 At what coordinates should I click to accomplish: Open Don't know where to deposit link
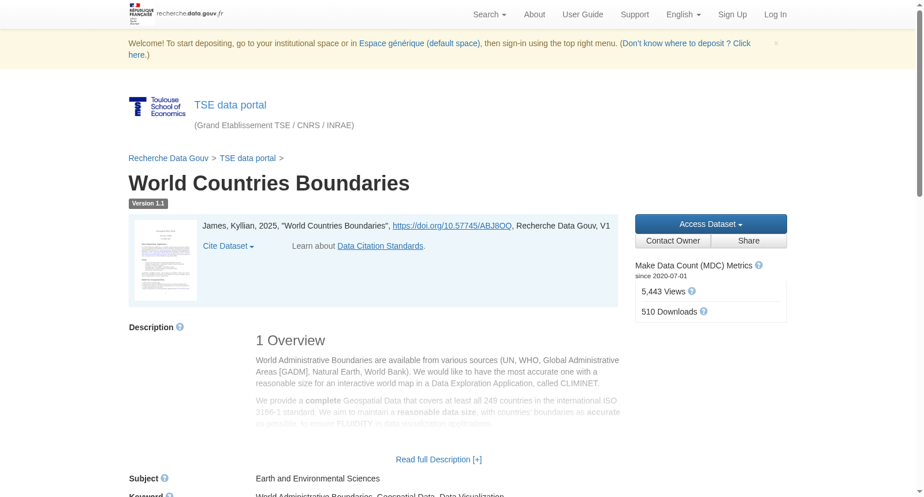(x=686, y=43)
